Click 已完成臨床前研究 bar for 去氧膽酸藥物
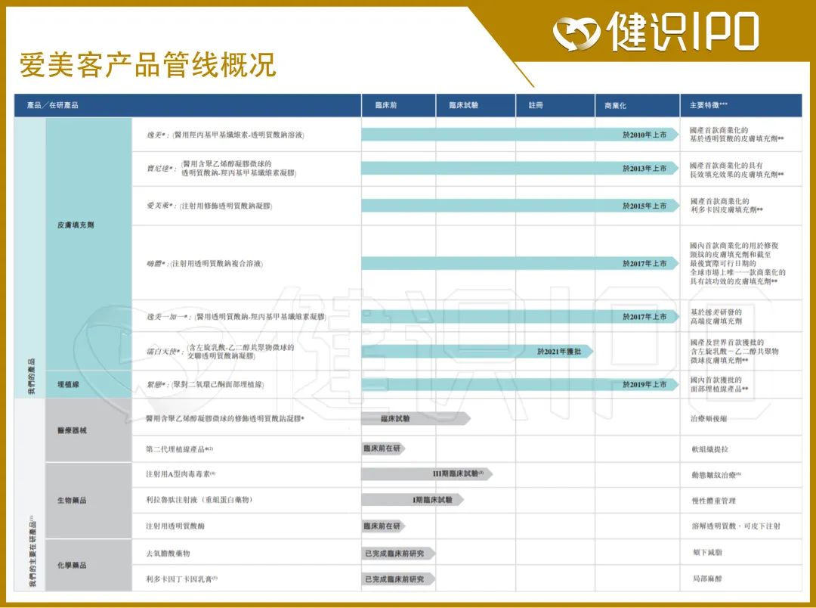 click(398, 554)
